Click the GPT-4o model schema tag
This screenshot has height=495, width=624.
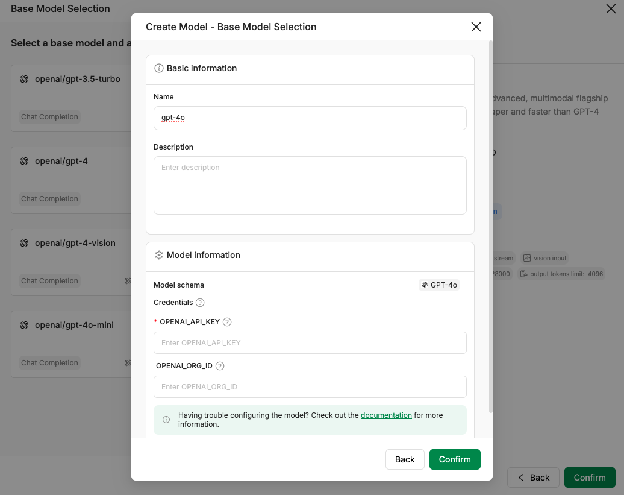coord(439,285)
